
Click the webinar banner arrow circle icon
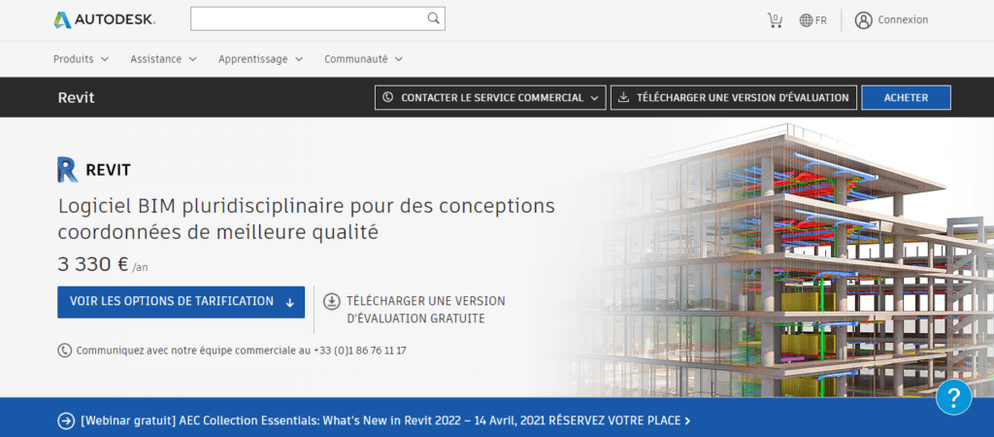pos(66,420)
